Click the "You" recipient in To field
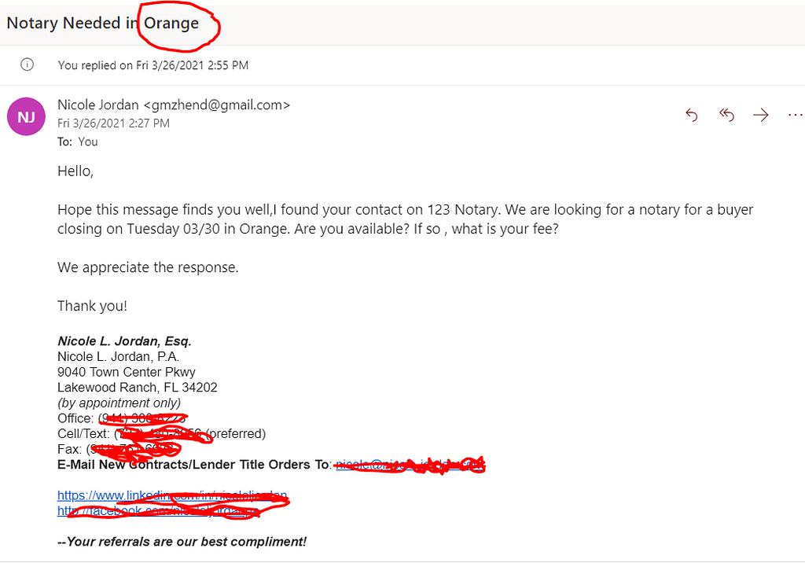 (x=88, y=142)
